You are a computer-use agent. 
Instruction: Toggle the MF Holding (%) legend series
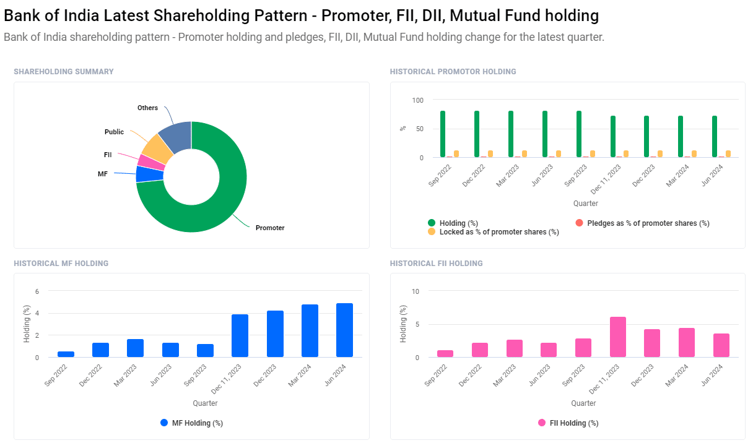[192, 423]
